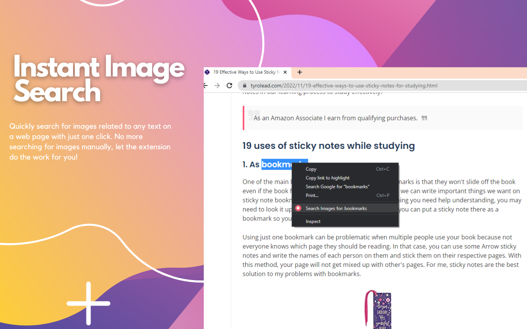The image size is (527, 329).
Task: Click the heading 19 uses of sticky notes
Action: point(328,146)
